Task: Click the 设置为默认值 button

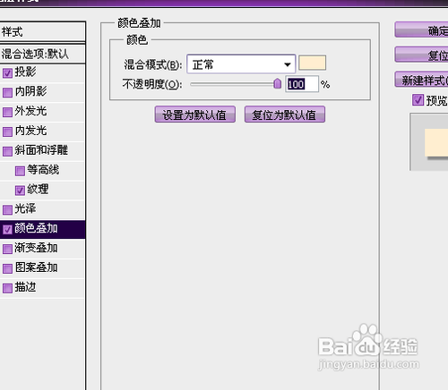Action: [195, 114]
